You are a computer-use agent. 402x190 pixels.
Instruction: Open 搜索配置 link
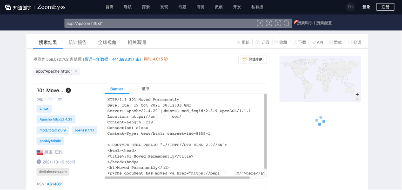(x=324, y=23)
